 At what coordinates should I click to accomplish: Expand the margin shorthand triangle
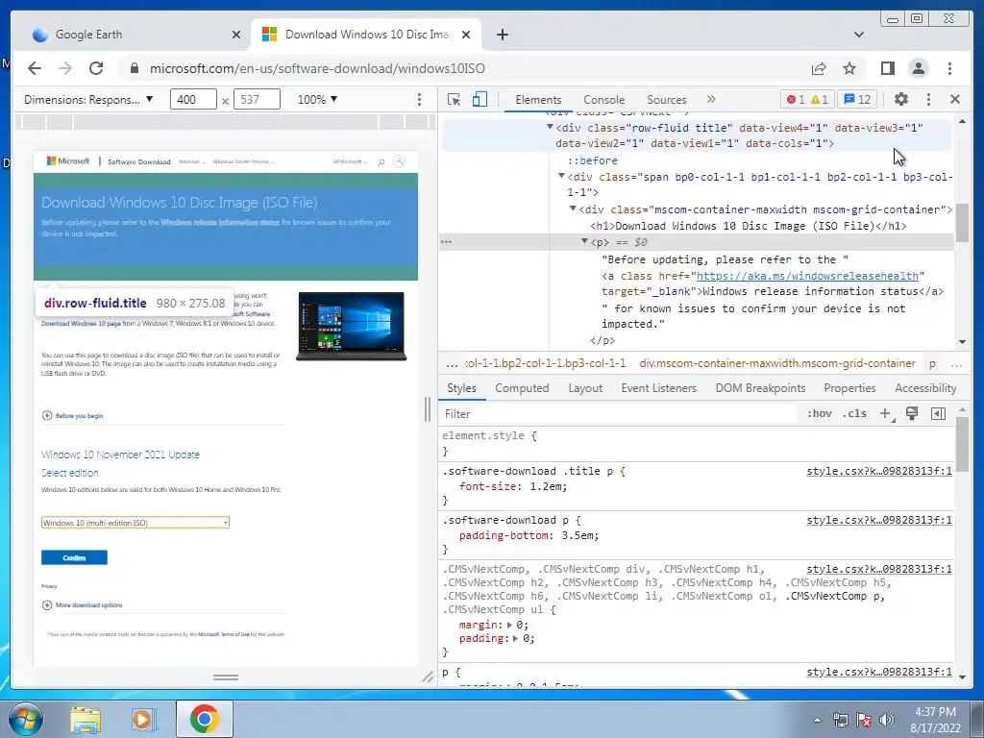coord(509,625)
